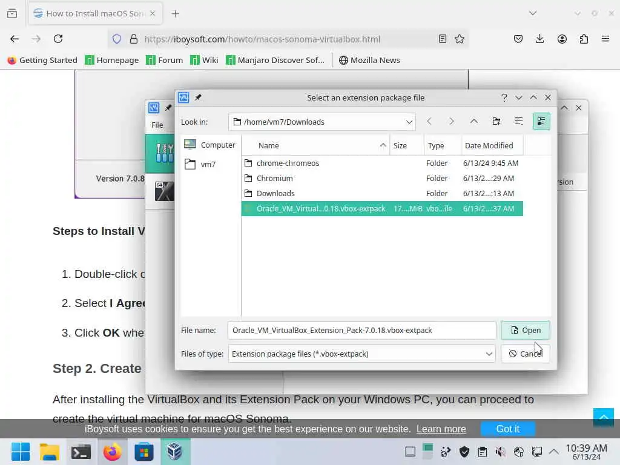
Task: Show hidden system tray icons
Action: (x=555, y=452)
